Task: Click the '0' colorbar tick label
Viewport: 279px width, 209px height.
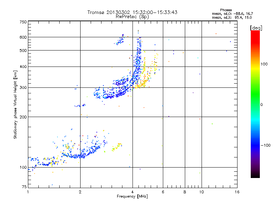Action: click(262, 105)
